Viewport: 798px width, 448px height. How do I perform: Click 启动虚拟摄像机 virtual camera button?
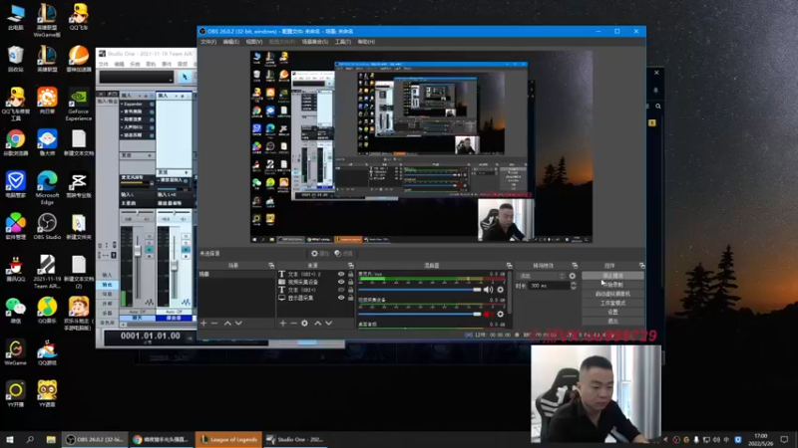tap(612, 294)
